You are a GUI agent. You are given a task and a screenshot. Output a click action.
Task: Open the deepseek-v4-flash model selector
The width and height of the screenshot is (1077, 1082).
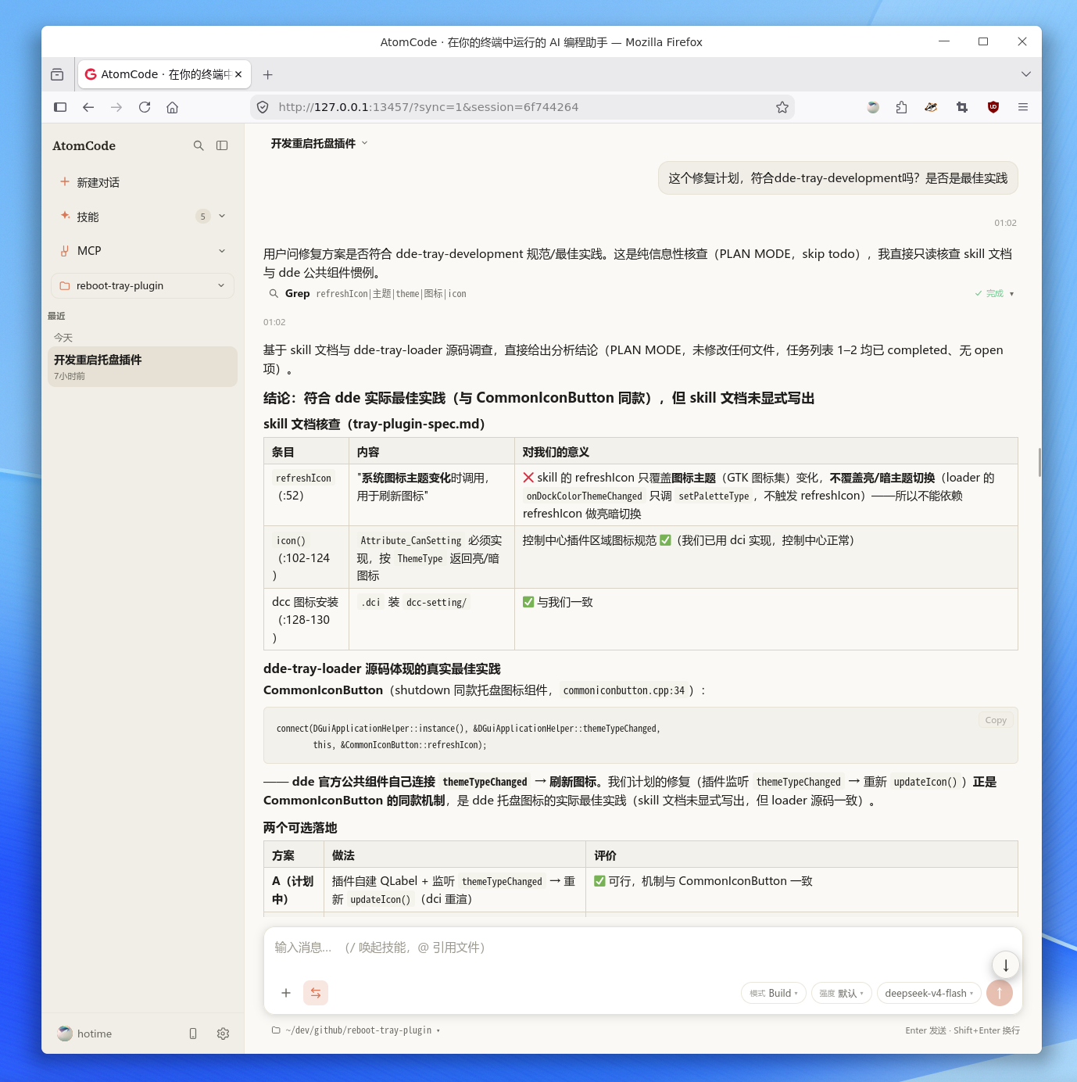pyautogui.click(x=929, y=993)
